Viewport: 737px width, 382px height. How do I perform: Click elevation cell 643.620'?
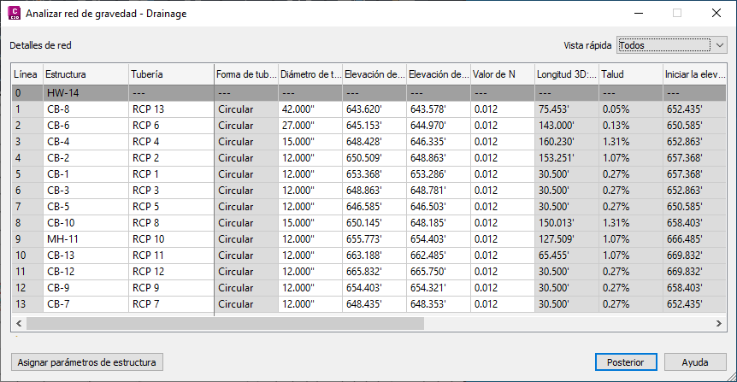374,109
